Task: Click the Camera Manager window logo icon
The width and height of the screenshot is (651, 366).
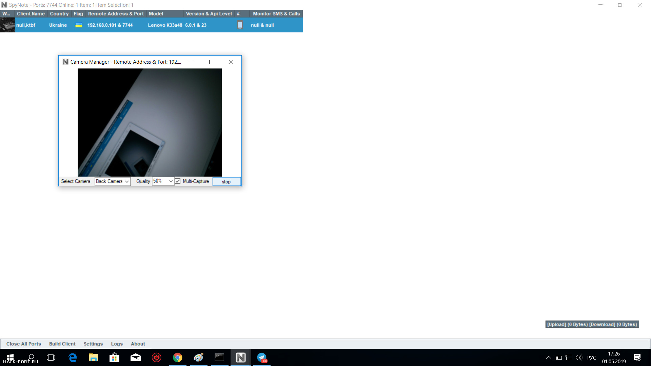Action: [65, 62]
